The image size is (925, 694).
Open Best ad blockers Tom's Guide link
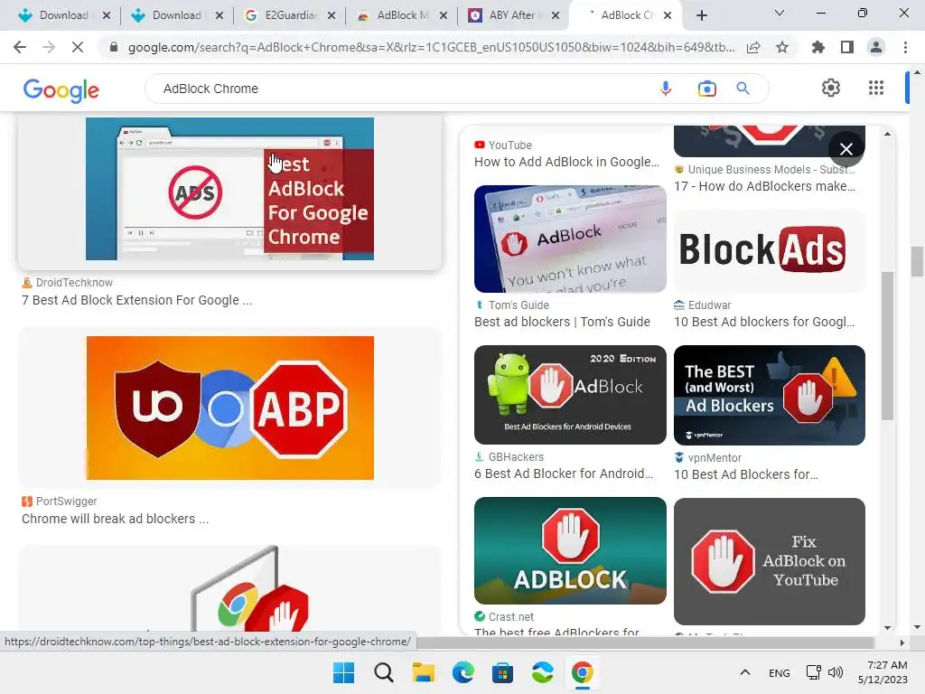562,322
